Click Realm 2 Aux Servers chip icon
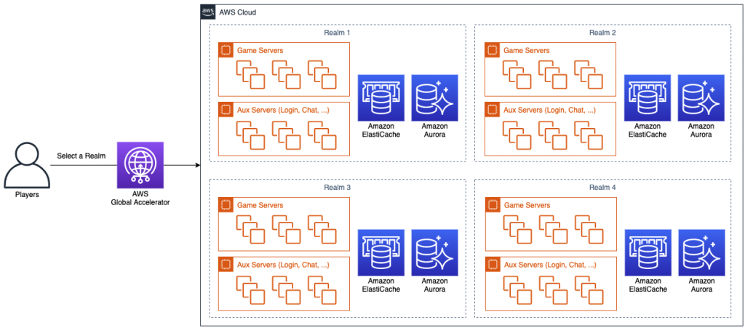 point(493,110)
